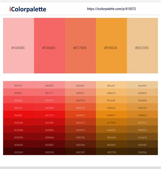Pick the #e04419 orange-red shade
The image size is (161, 169).
tap(80, 114)
